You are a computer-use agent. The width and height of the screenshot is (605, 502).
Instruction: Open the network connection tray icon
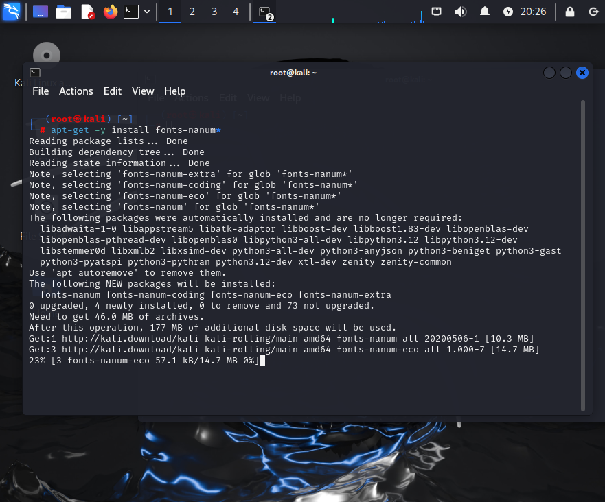tap(436, 12)
